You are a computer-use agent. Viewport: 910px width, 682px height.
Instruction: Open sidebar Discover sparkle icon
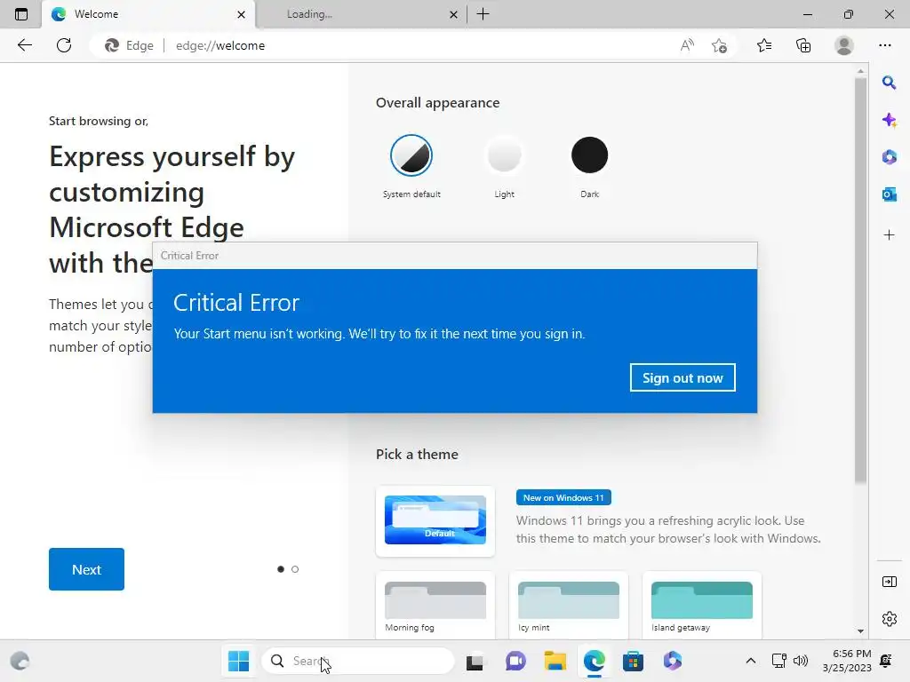[889, 120]
